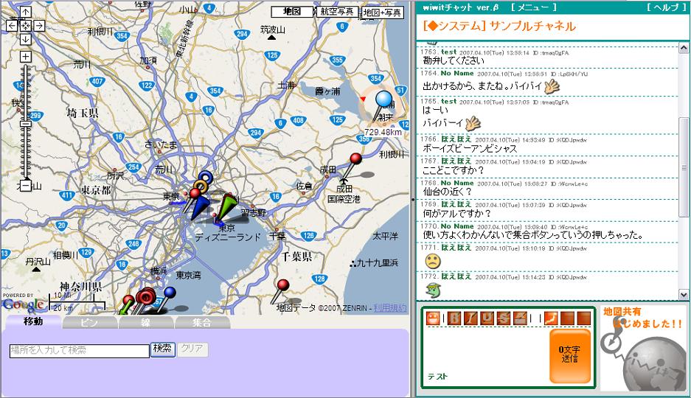Click the Japan map icon in the chat toolbar

[x=551, y=318]
